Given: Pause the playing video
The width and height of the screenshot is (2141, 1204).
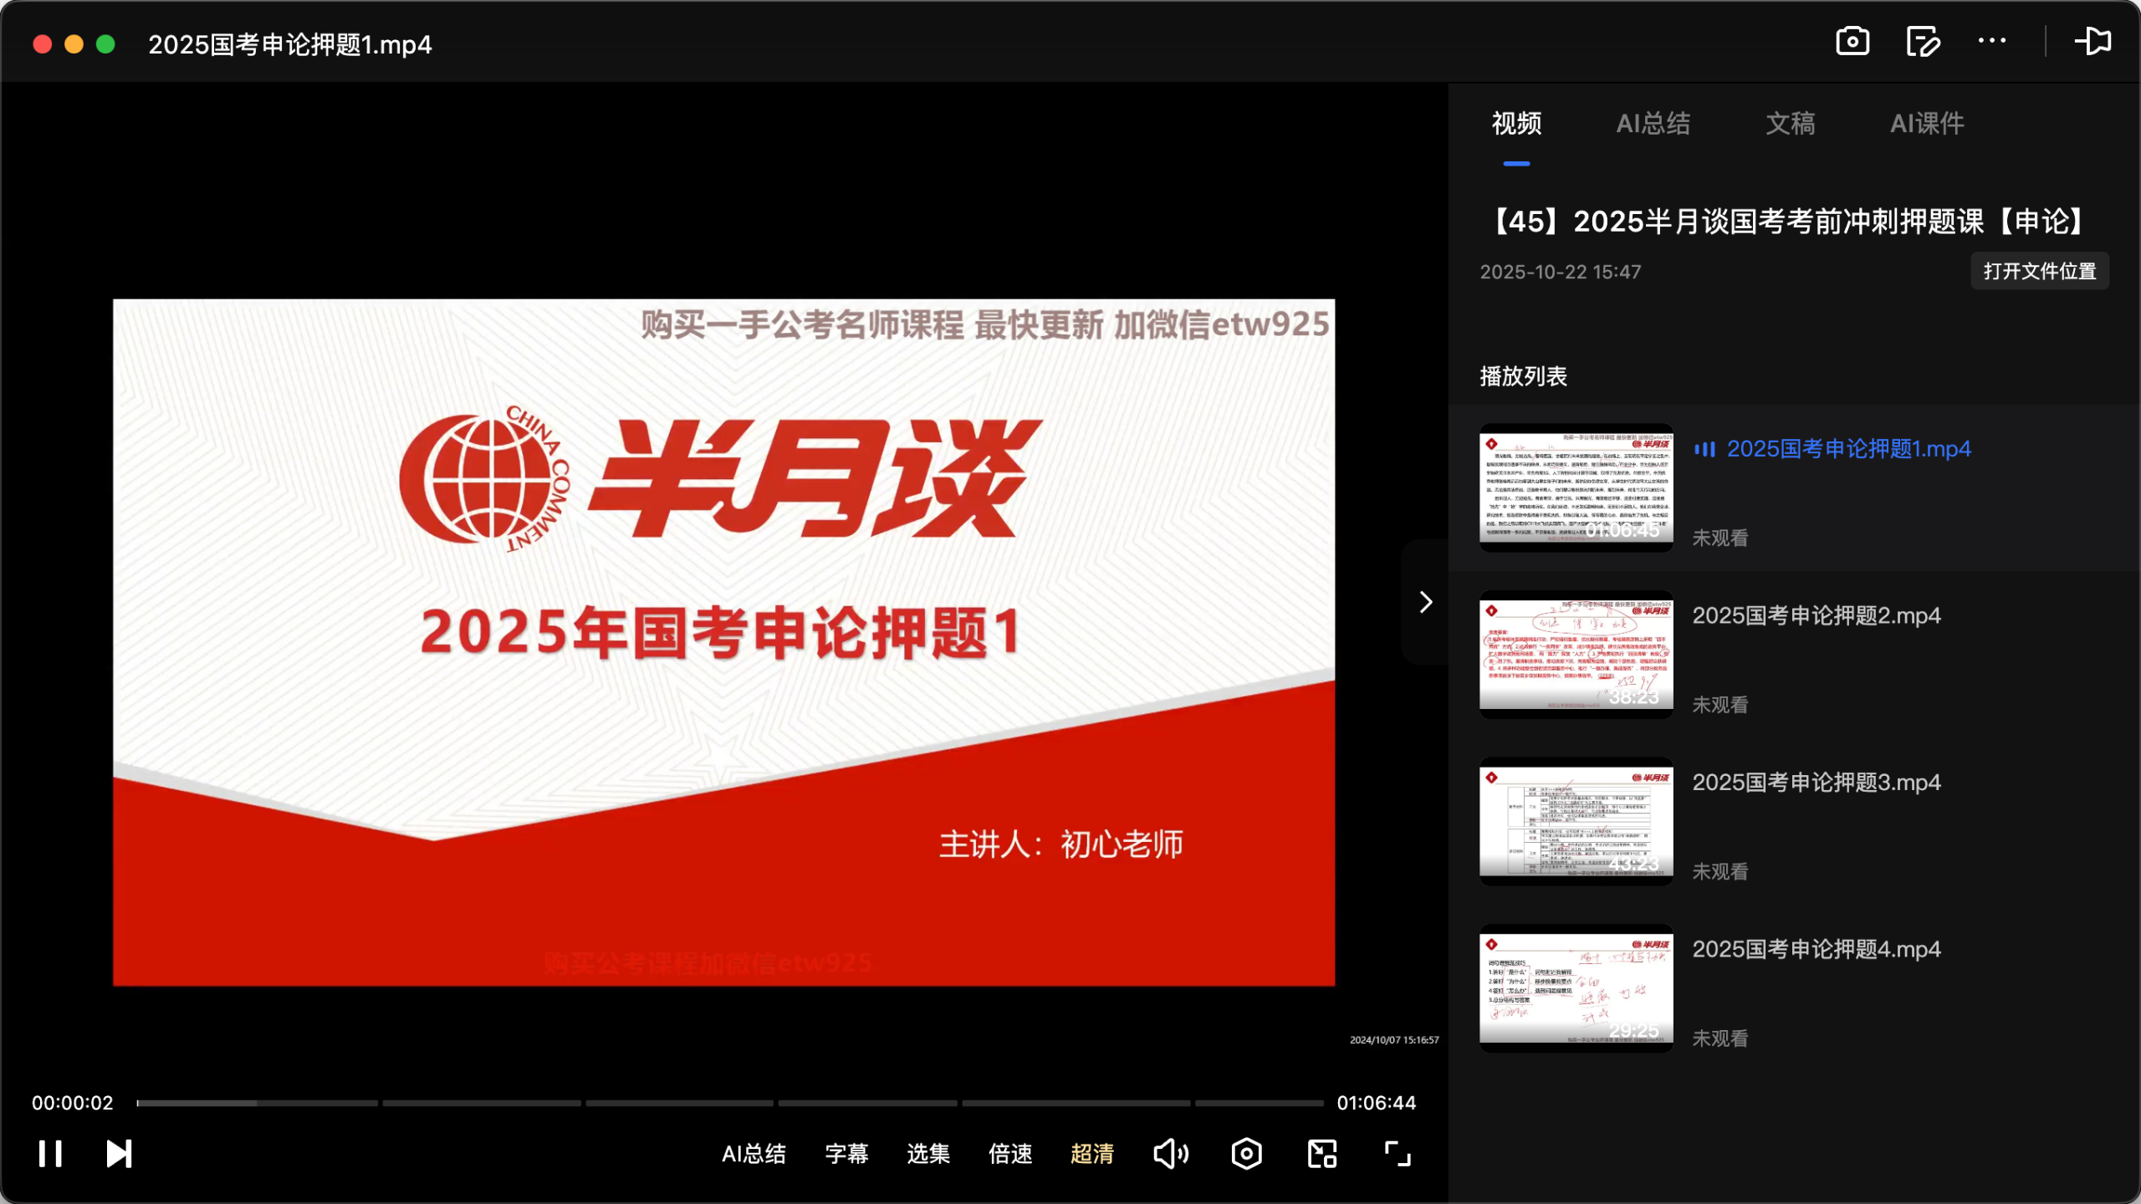Looking at the screenshot, I should coord(51,1154).
